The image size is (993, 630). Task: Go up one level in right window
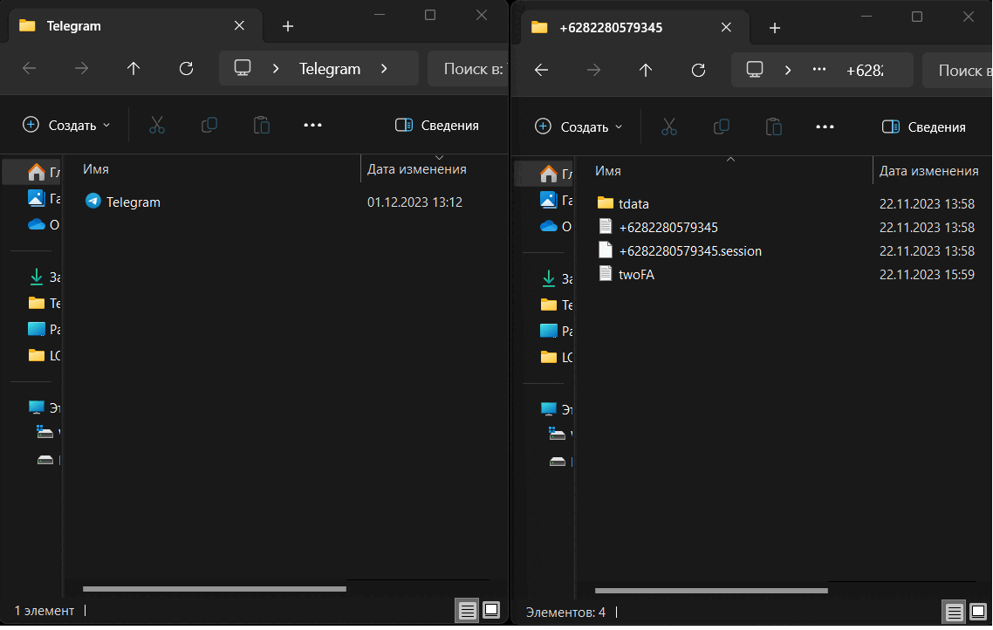click(646, 71)
